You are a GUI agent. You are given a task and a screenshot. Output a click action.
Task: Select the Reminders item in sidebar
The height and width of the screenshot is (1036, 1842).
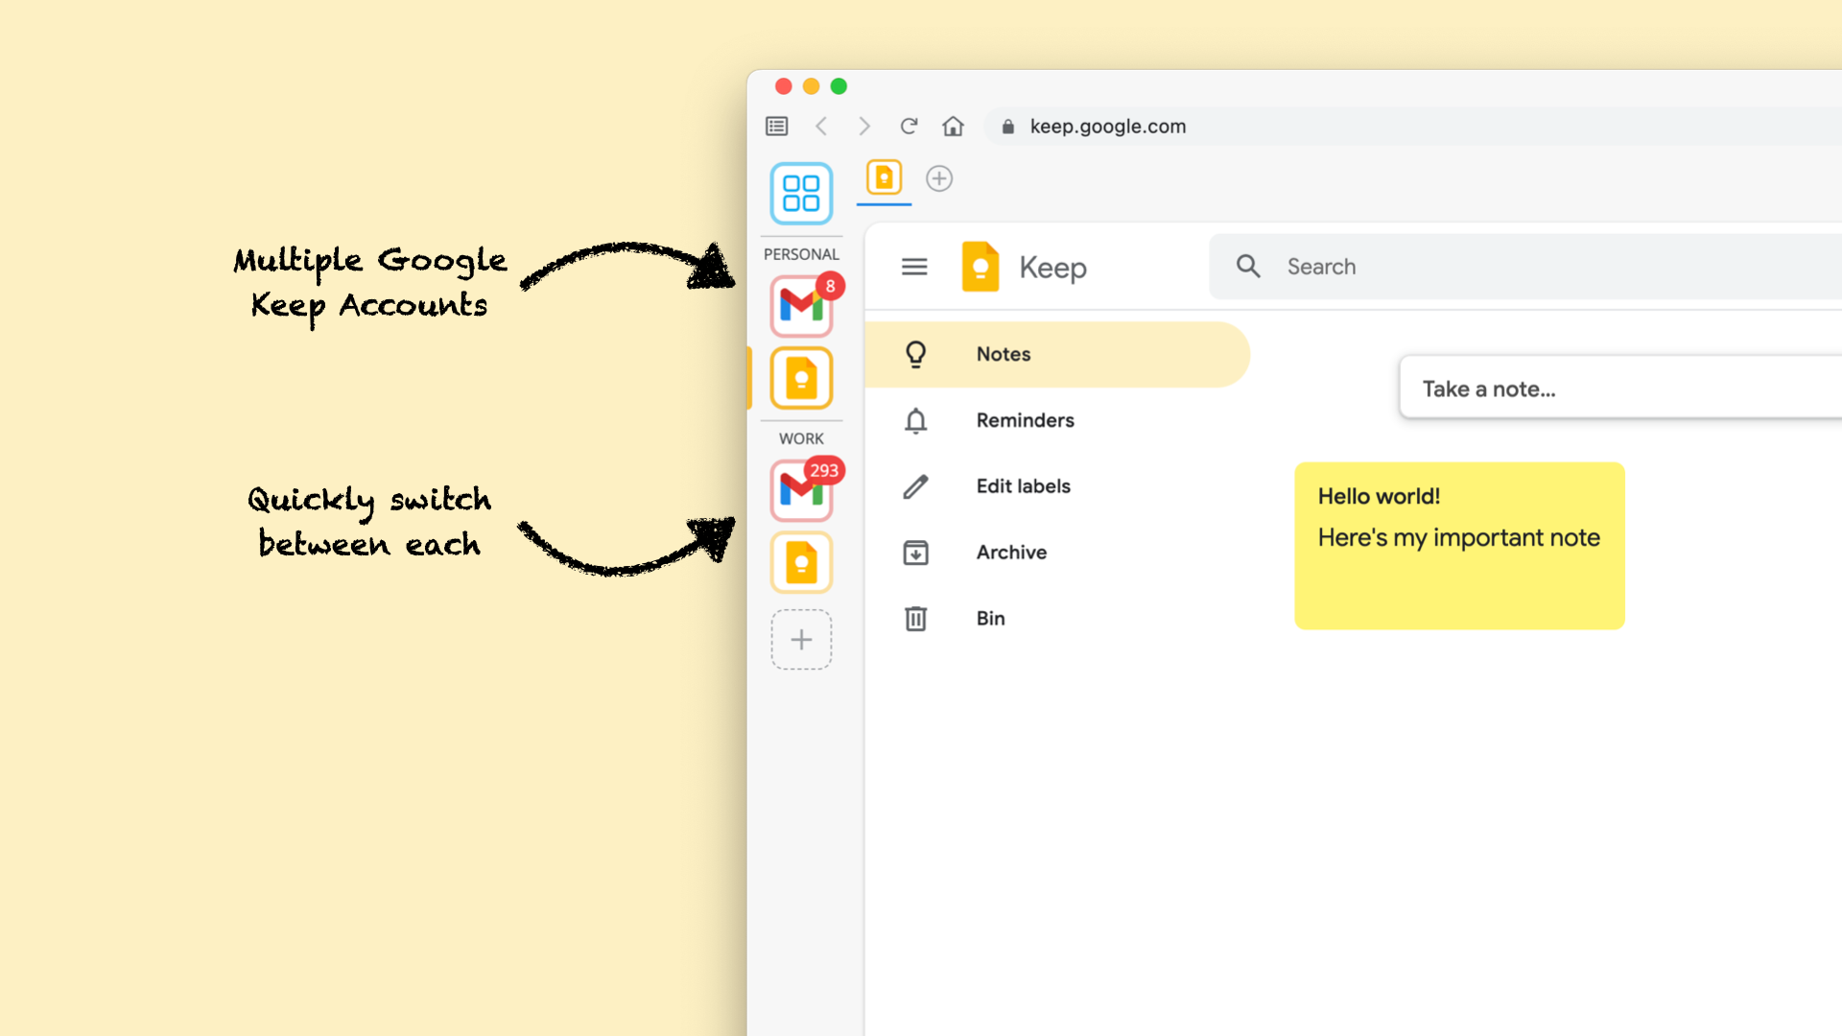1025,418
